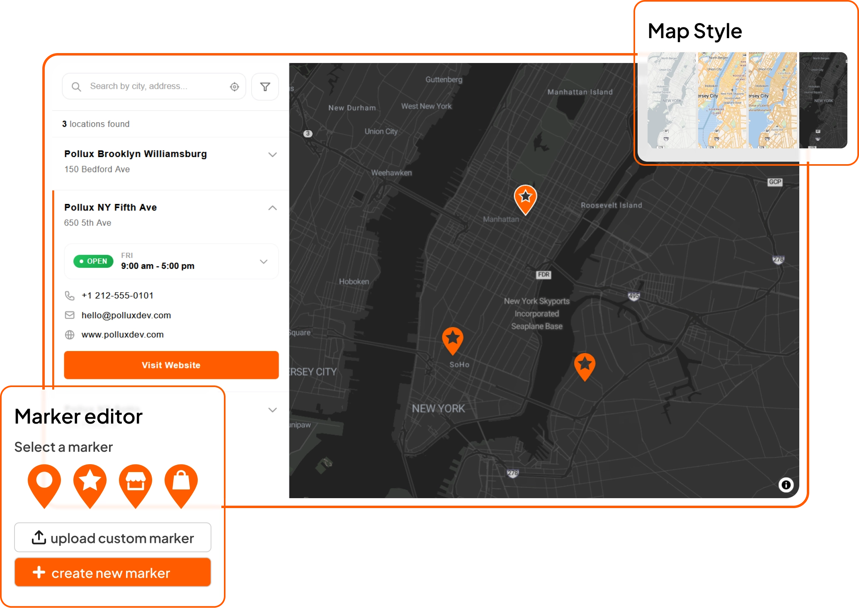Select the light gray map style thumbnail

click(x=672, y=100)
